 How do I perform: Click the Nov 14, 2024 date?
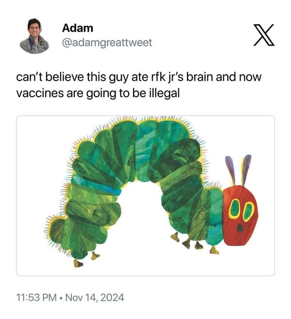95,298
